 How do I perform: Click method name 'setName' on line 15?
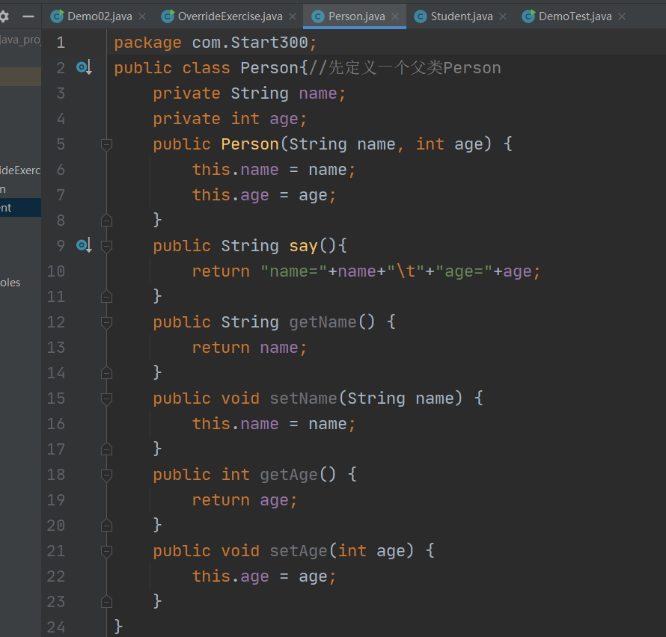tap(303, 398)
